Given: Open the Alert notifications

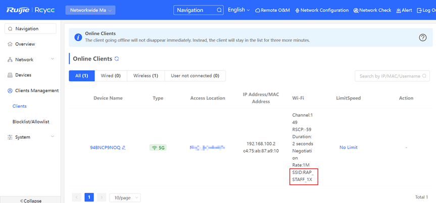Looking at the screenshot, I should click(404, 10).
